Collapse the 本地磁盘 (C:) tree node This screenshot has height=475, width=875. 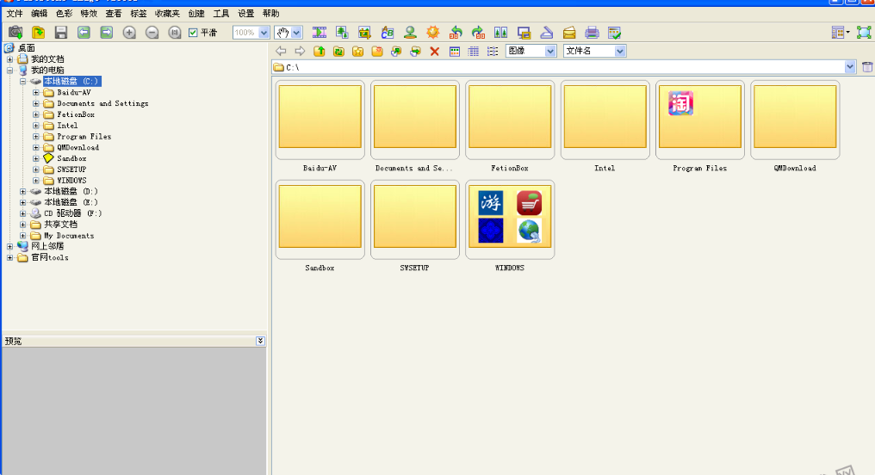coord(23,82)
